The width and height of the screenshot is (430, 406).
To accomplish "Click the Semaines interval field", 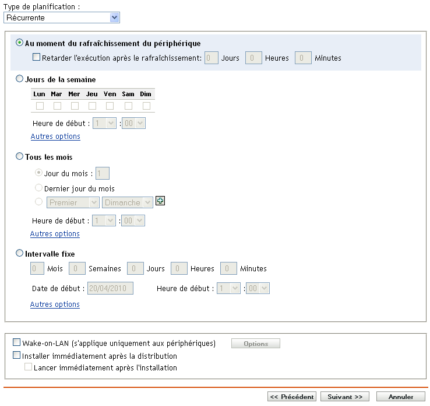I will (77, 268).
